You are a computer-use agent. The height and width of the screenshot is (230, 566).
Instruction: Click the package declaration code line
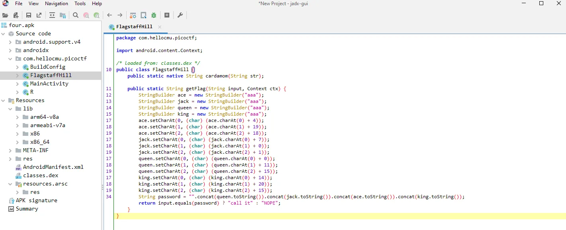[x=157, y=38]
